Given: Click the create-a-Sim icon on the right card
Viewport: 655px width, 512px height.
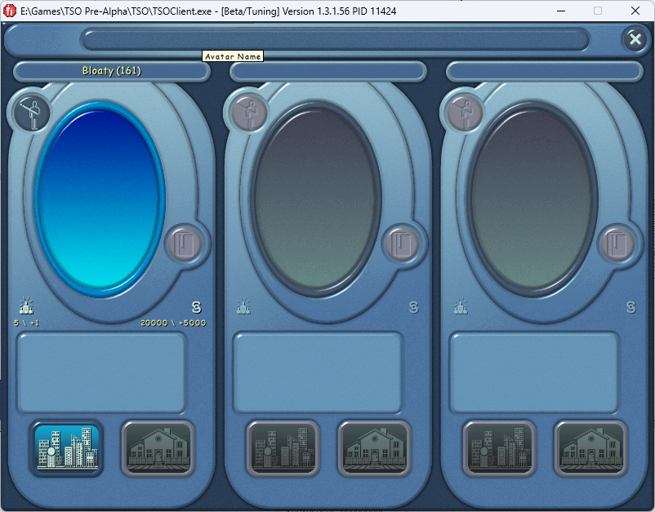Looking at the screenshot, I should click(465, 113).
